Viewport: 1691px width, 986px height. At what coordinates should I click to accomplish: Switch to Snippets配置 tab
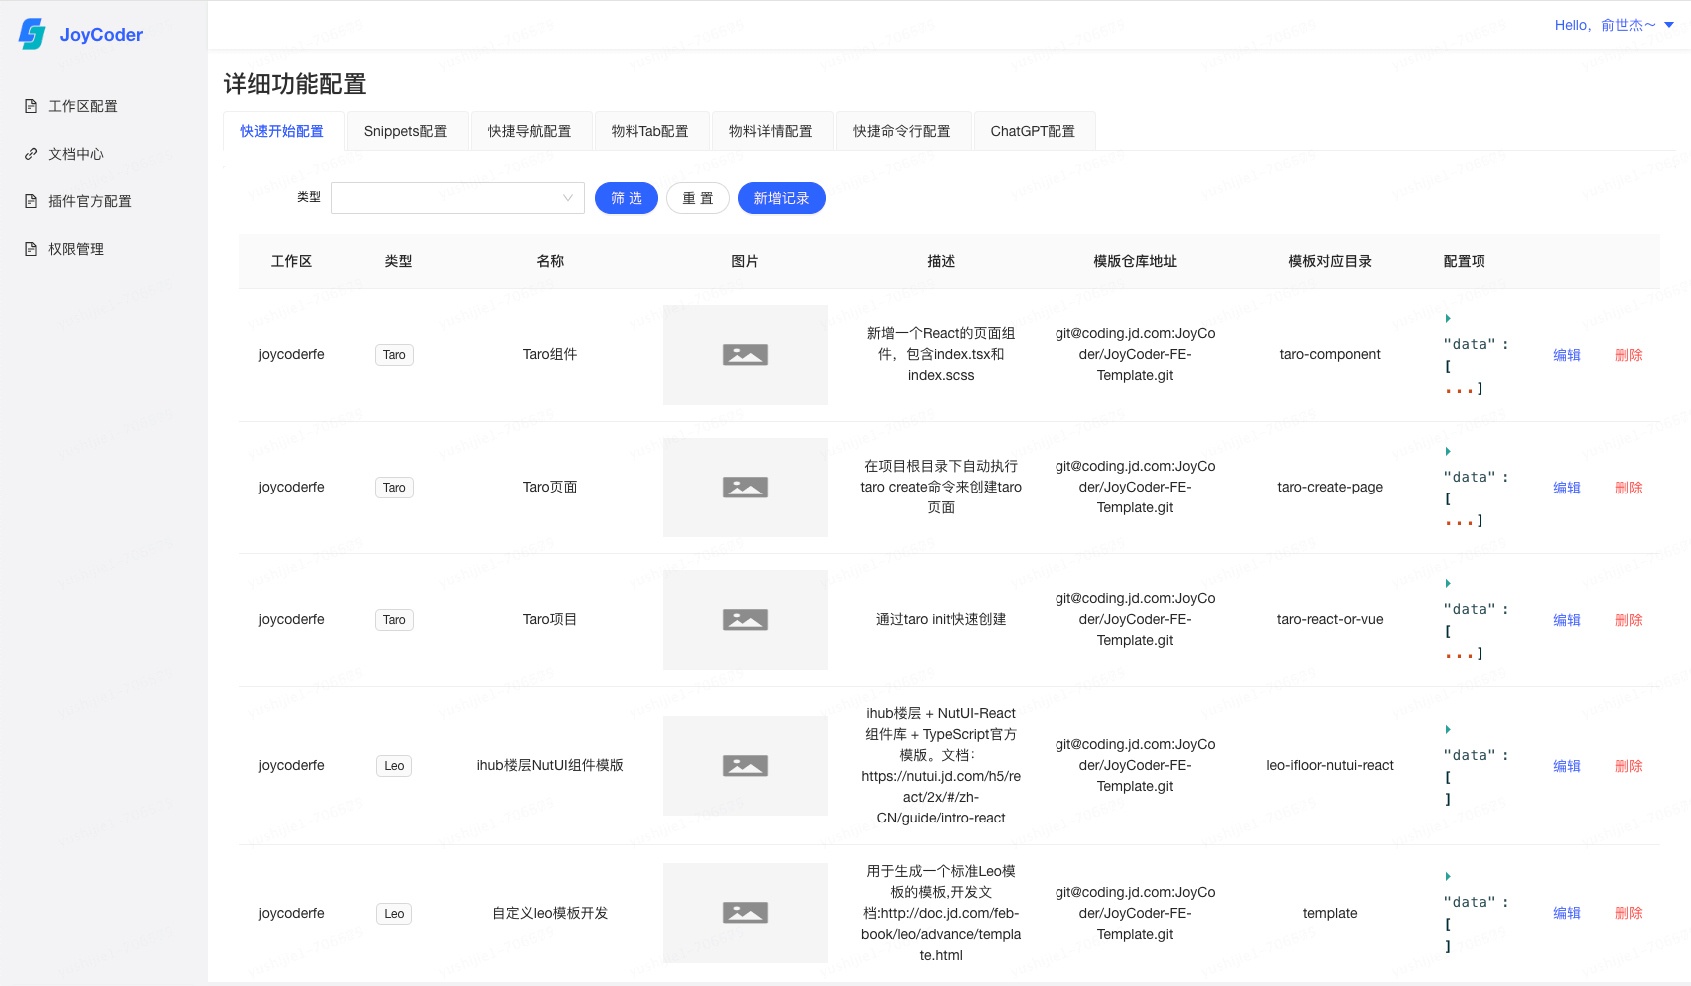405,131
